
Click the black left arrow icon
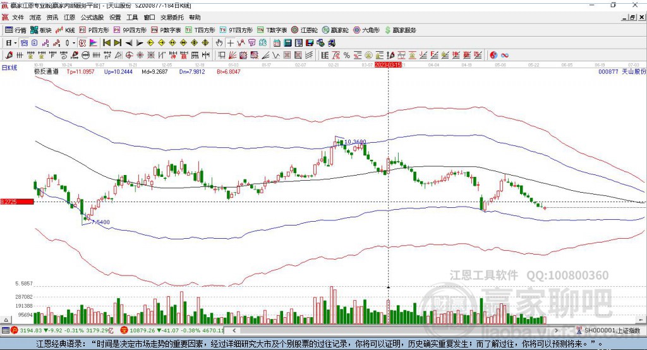[x=129, y=43]
